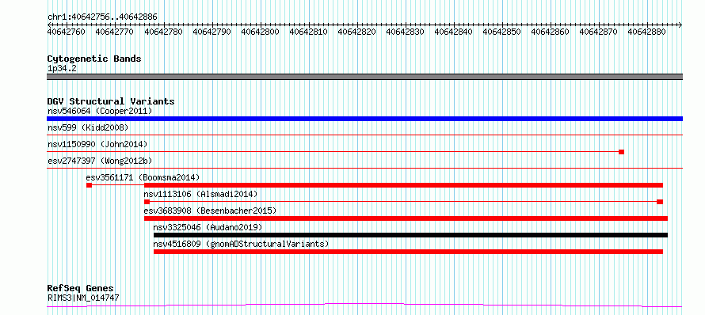Click ruler position 40642870

[598, 32]
